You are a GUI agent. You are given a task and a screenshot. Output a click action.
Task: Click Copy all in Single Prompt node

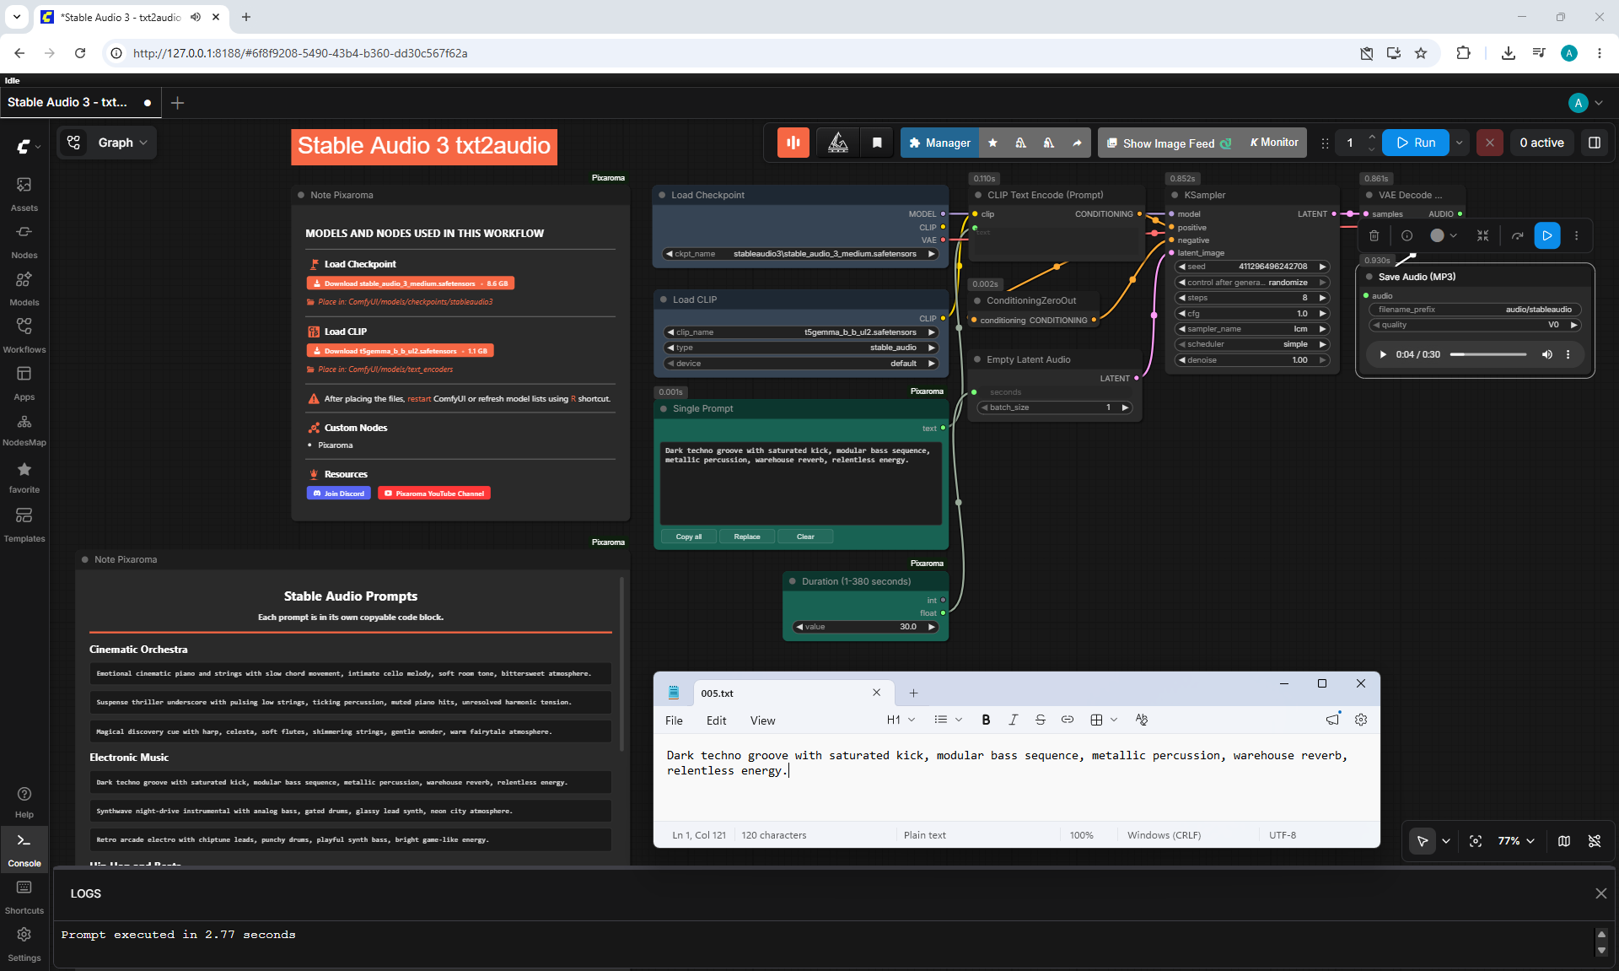click(688, 537)
